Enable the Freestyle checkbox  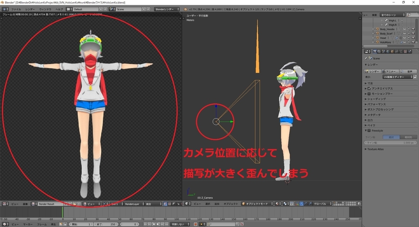369,130
